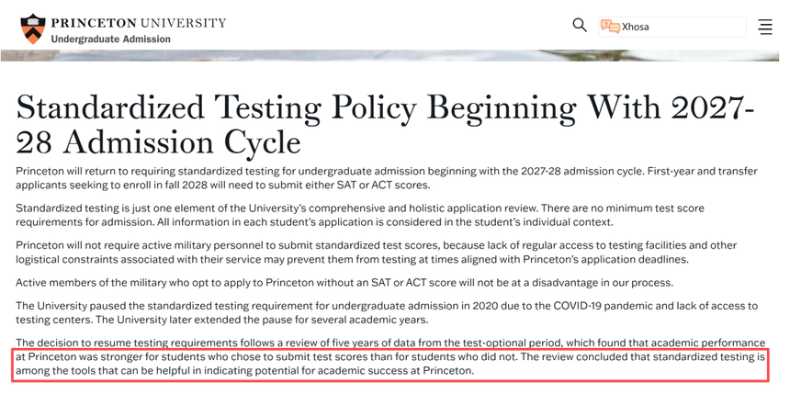The height and width of the screenshot is (394, 790).
Task: Click the first paragraph about the 2027-28 cycle
Action: (388, 178)
